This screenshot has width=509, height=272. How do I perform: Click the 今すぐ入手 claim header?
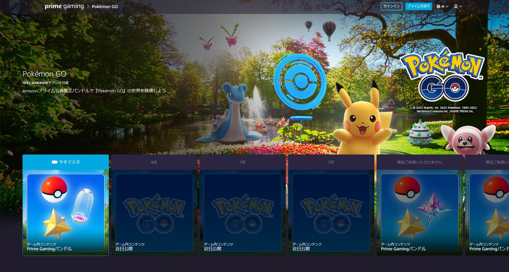pos(66,162)
